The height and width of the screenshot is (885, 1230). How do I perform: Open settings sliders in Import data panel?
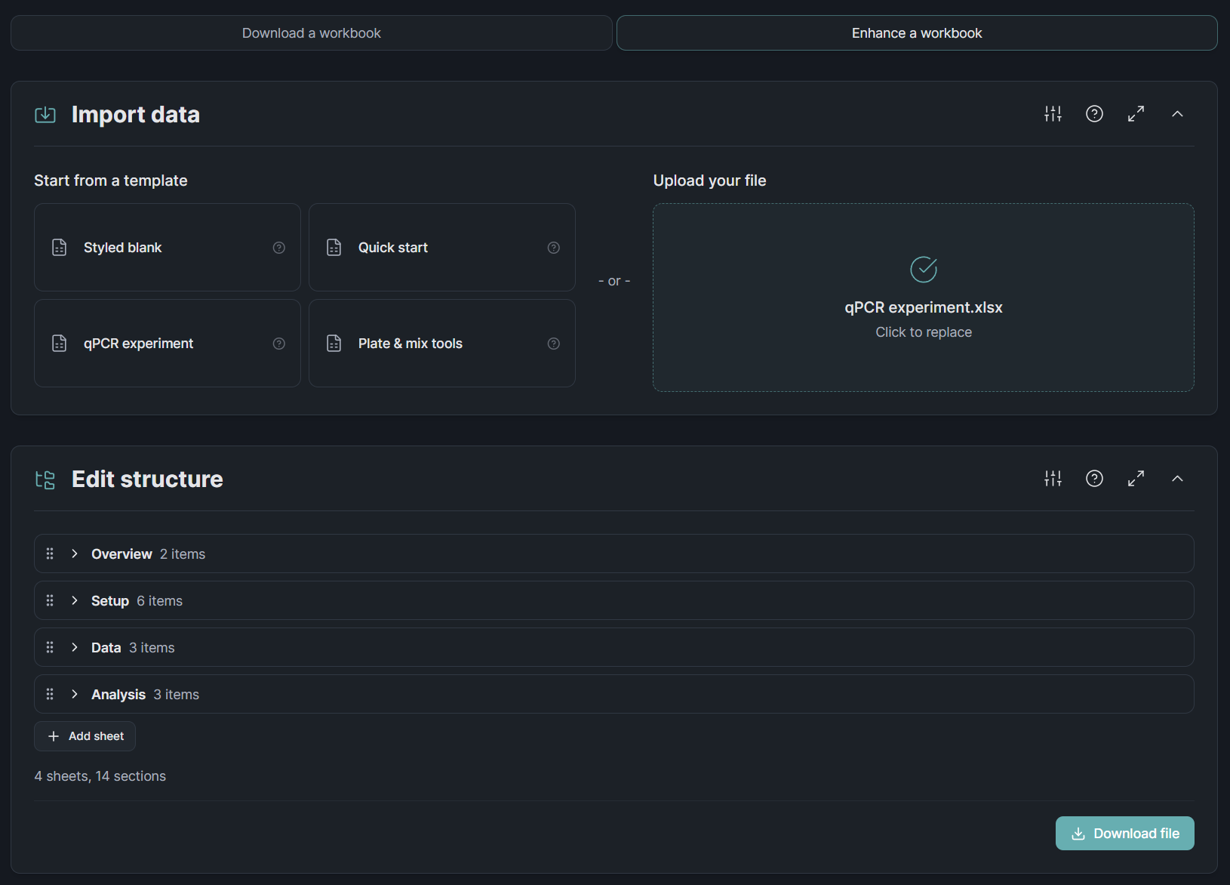point(1053,114)
